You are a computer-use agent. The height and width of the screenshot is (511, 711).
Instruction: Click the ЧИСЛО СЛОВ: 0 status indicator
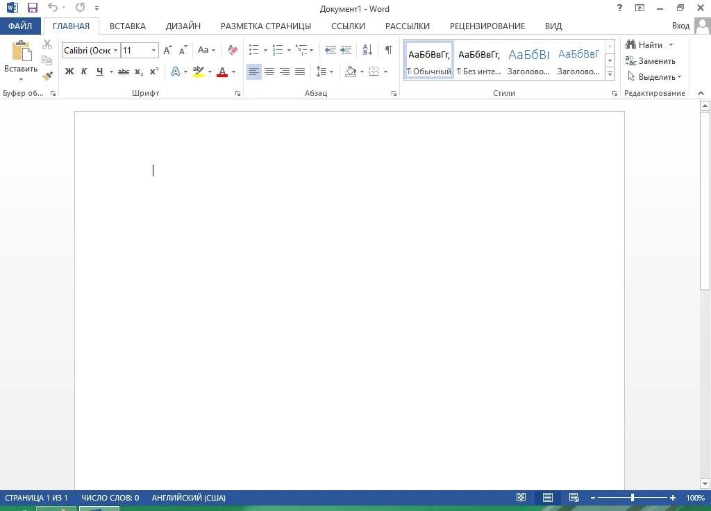110,497
